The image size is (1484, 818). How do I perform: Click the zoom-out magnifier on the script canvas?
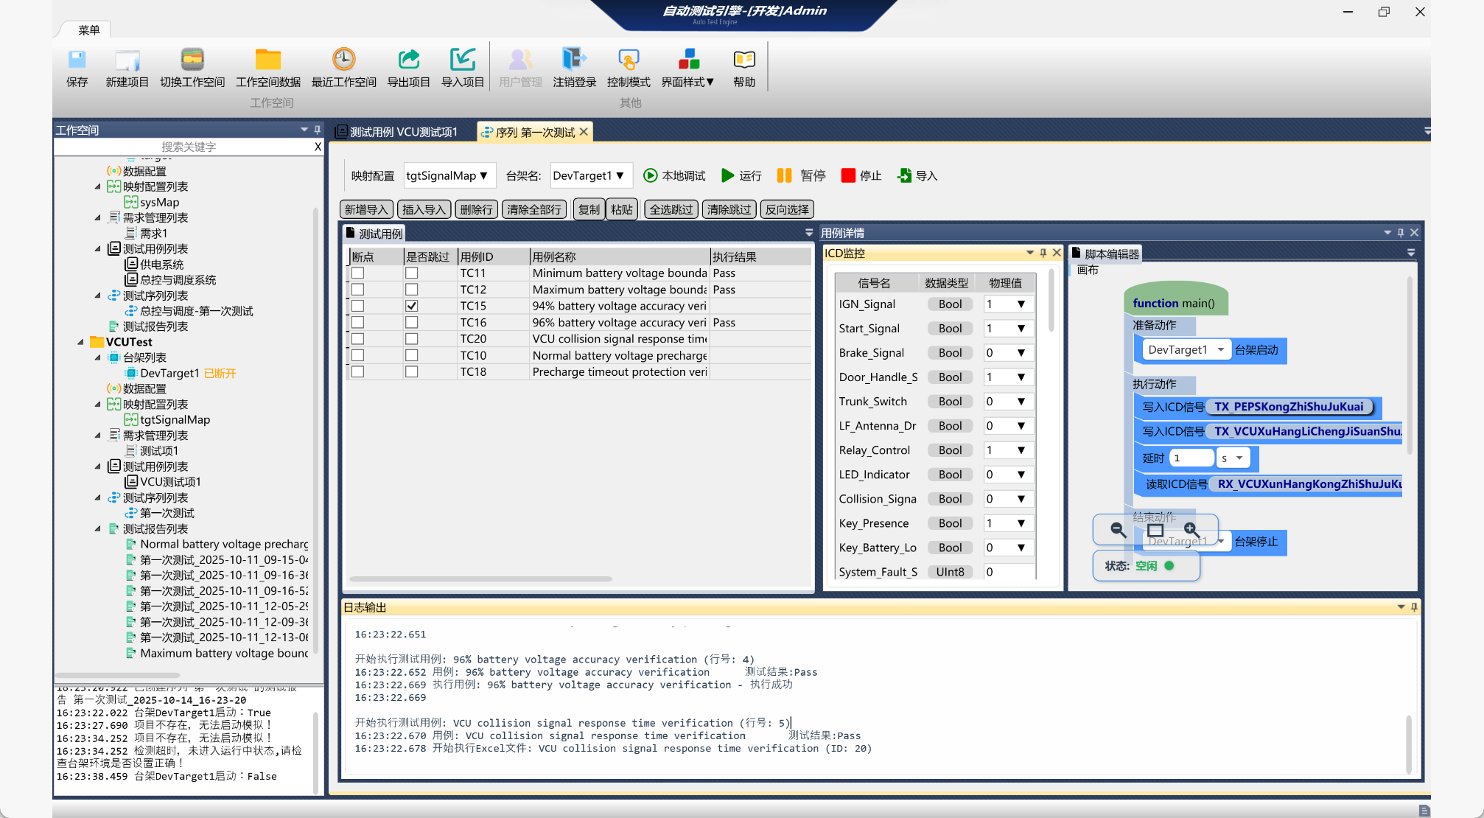(1118, 530)
